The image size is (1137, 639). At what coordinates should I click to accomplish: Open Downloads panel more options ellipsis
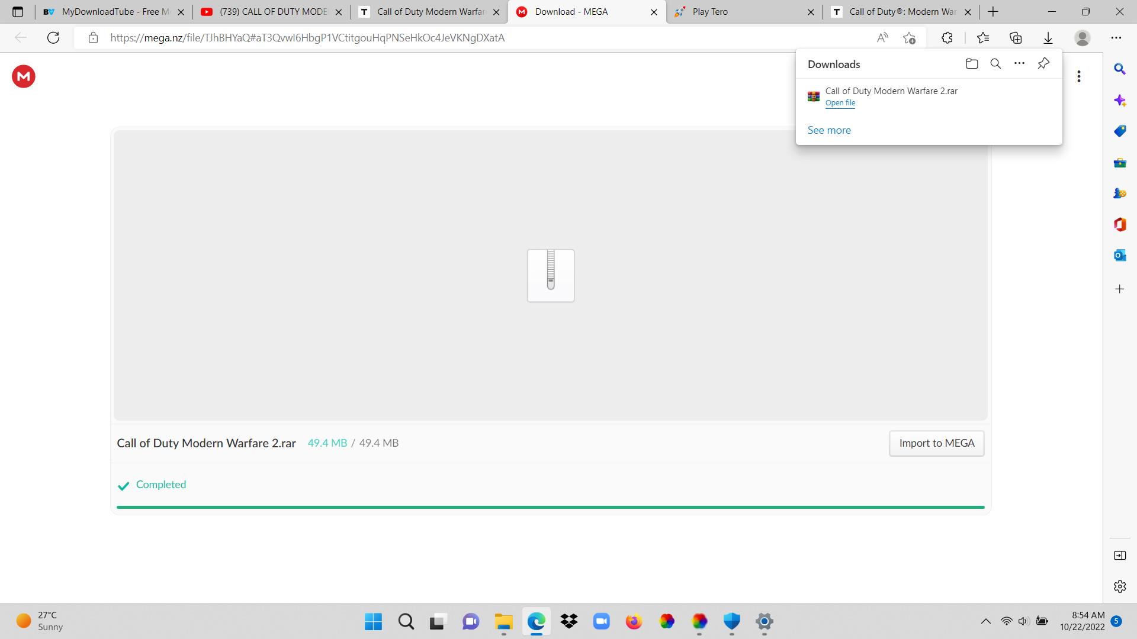click(x=1019, y=64)
